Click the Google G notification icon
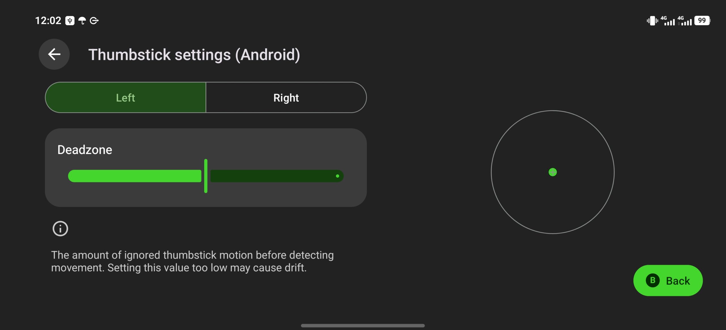Screen dimensions: 726x330 [x=94, y=21]
